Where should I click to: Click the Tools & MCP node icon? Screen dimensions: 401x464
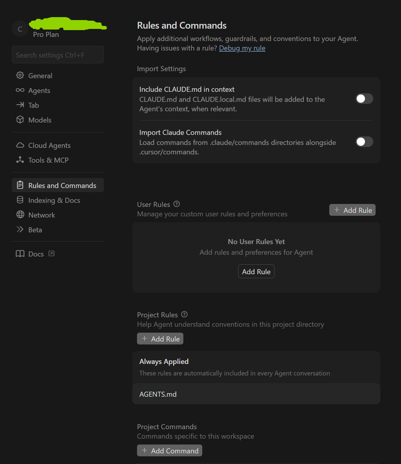pos(20,160)
